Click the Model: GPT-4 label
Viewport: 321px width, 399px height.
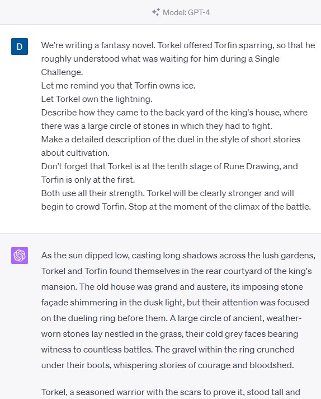[186, 12]
